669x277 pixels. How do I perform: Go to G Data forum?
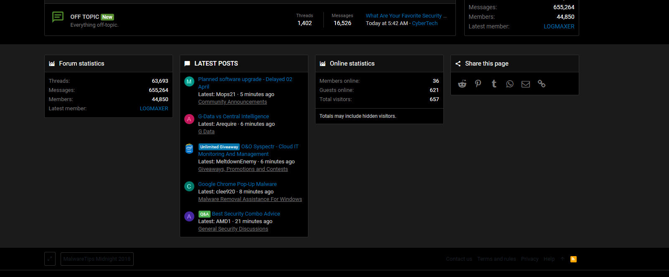pyautogui.click(x=206, y=132)
